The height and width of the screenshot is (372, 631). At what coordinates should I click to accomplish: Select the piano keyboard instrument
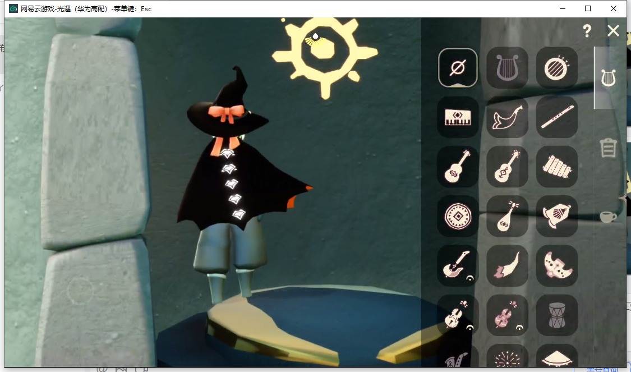[x=458, y=117]
